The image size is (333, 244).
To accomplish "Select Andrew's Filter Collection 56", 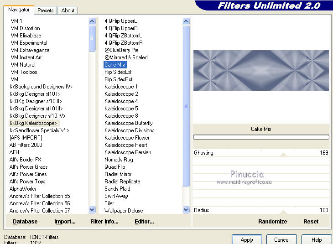I will coord(40,203).
